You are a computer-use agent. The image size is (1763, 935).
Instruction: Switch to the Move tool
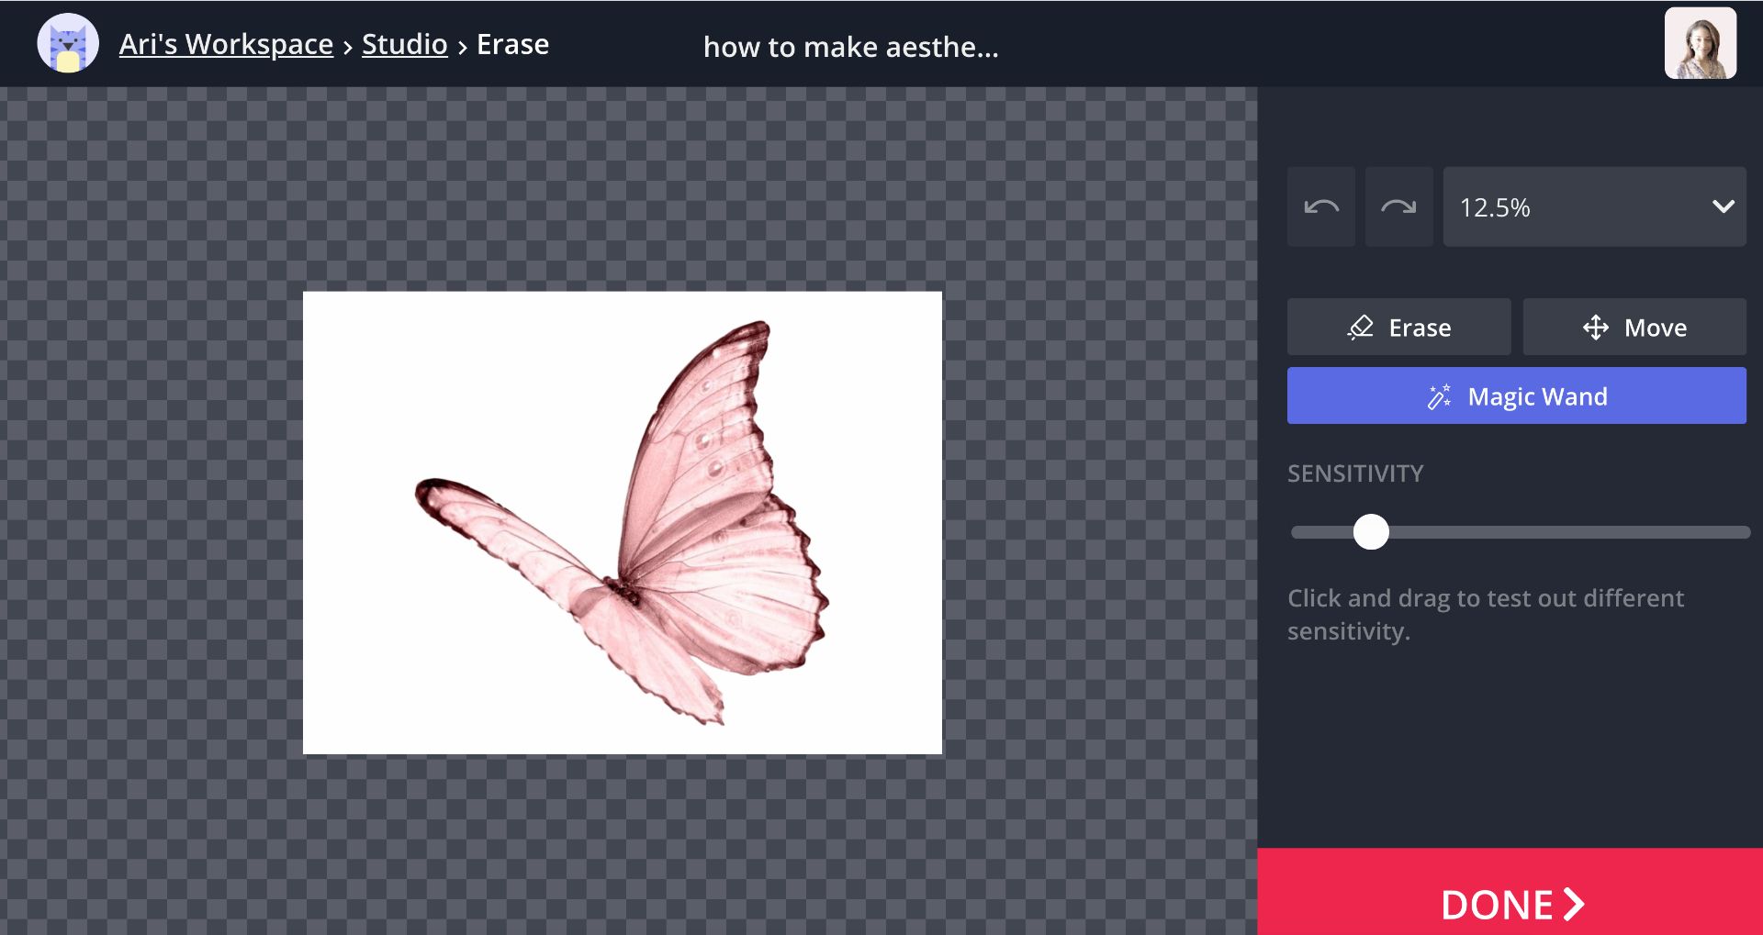pyautogui.click(x=1634, y=328)
